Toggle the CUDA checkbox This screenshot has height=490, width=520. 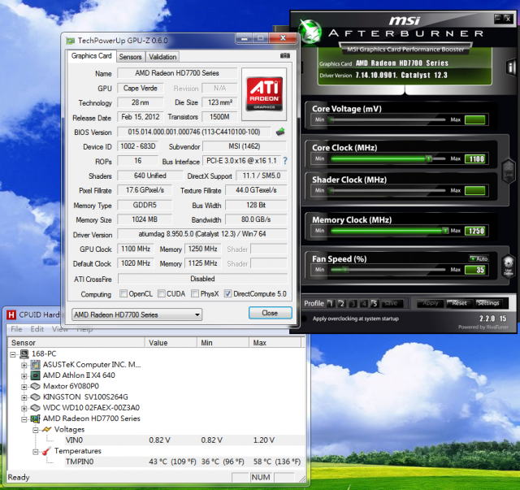pyautogui.click(x=162, y=293)
